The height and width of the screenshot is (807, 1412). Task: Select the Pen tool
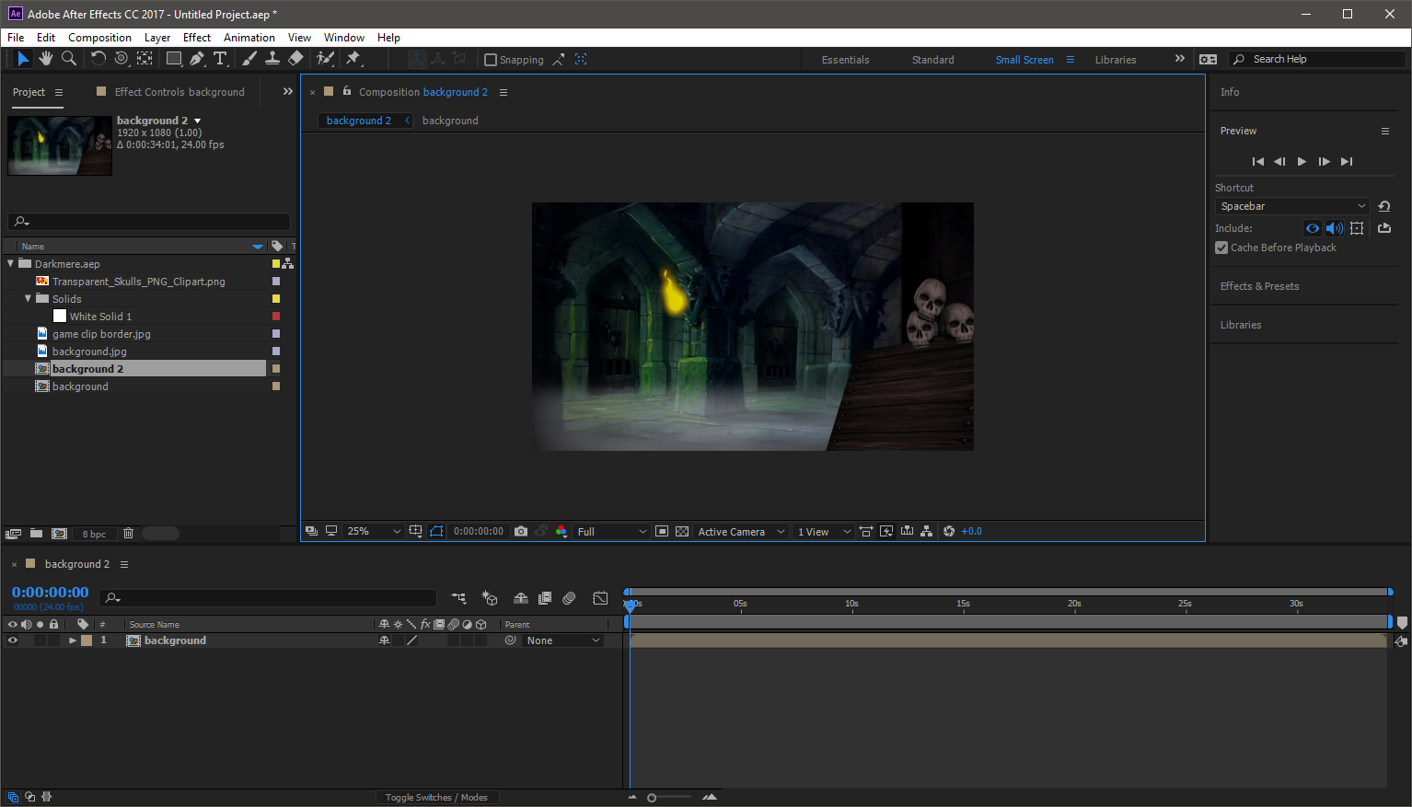point(196,59)
